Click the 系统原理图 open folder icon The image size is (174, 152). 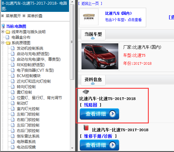pyautogui.click(x=8, y=43)
